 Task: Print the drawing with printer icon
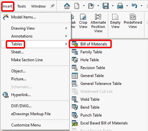120,6
